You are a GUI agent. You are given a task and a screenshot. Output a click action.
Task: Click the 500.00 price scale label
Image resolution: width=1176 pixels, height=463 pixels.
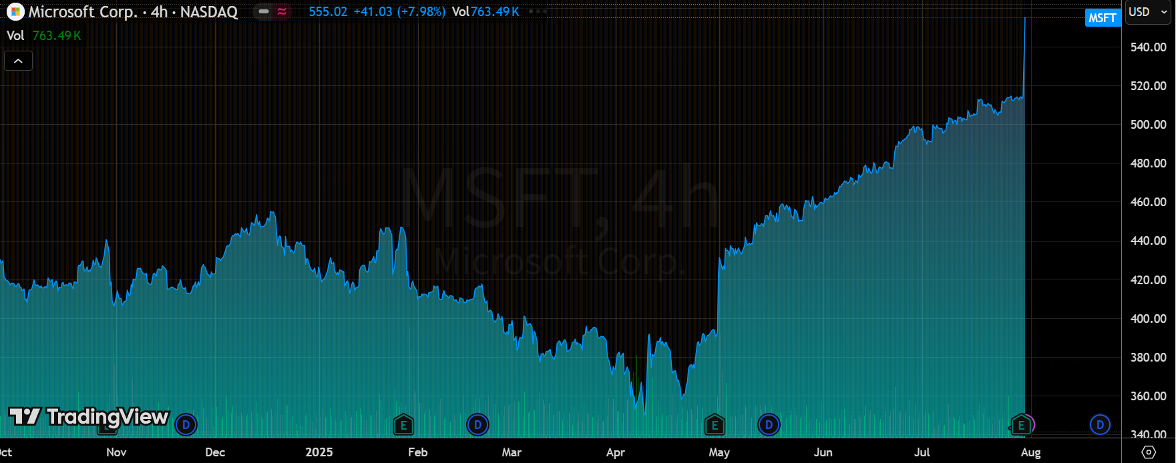pos(1149,125)
